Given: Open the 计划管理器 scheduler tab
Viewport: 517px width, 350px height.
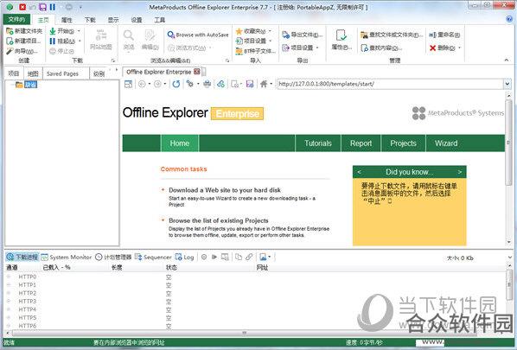Looking at the screenshot, I should coord(113,257).
